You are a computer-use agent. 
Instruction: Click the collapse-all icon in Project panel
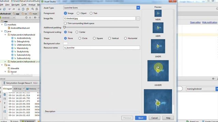(x=30, y=18)
